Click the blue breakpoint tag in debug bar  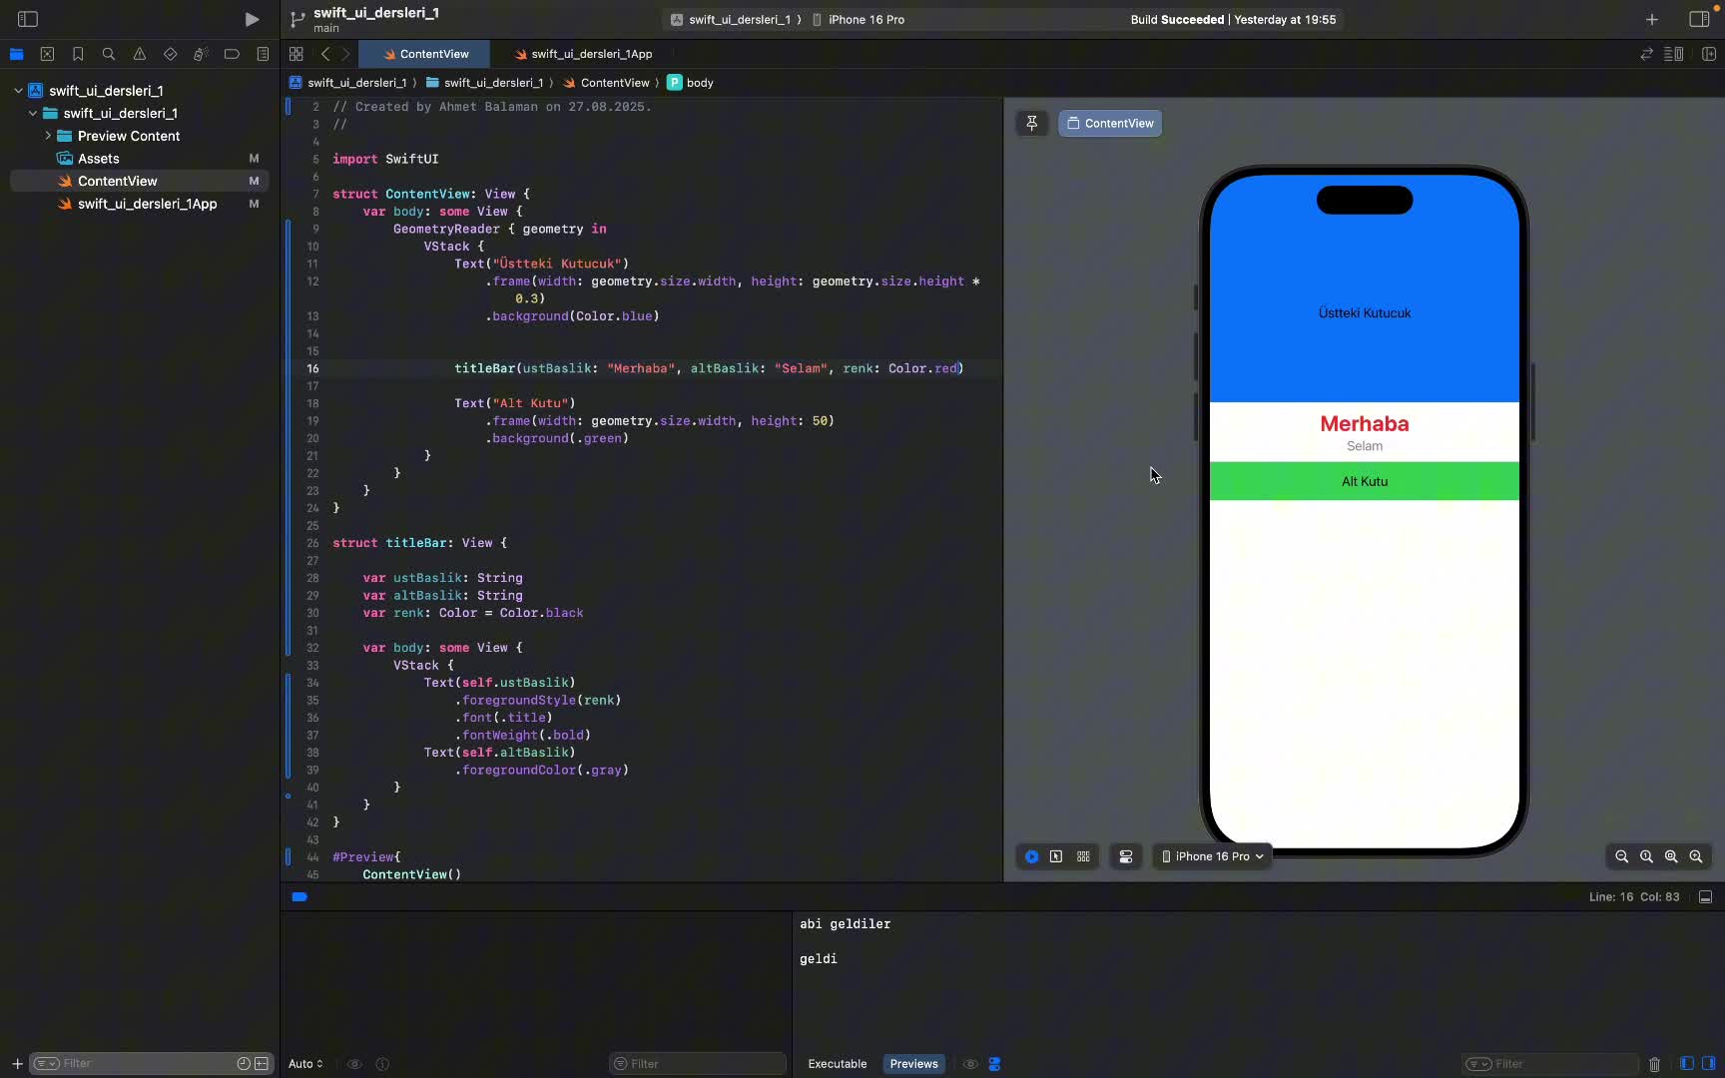(299, 896)
